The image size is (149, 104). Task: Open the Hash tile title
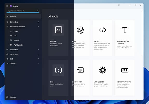point(74,41)
